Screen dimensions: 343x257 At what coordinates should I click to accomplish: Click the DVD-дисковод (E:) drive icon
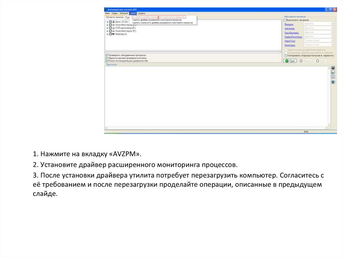[113, 28]
